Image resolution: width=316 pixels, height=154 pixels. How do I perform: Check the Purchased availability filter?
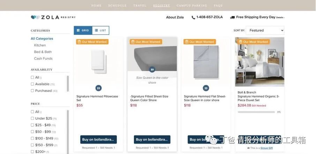(32, 91)
